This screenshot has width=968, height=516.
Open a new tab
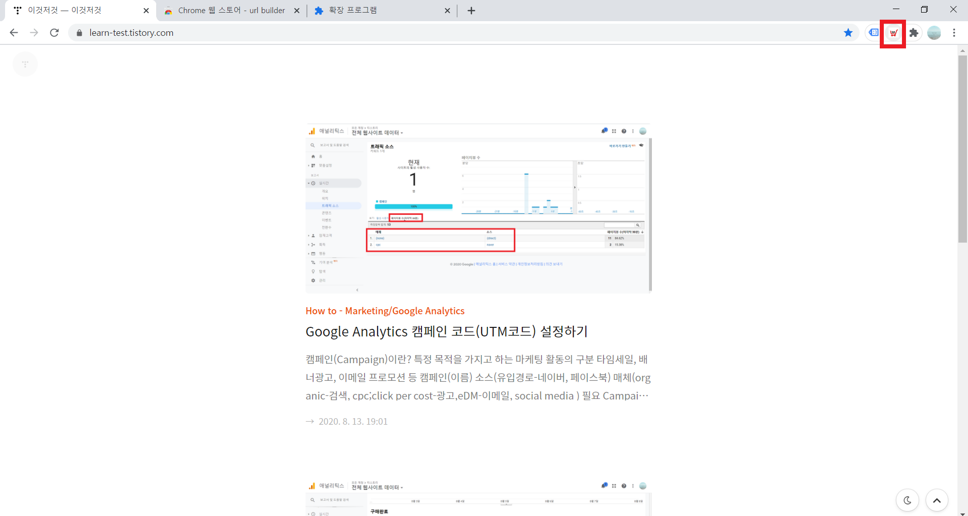coord(471,11)
